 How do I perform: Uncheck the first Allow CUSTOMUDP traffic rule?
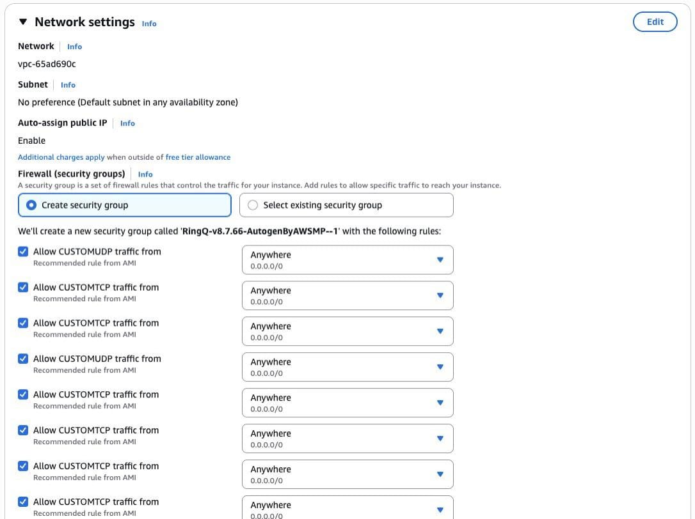(23, 252)
